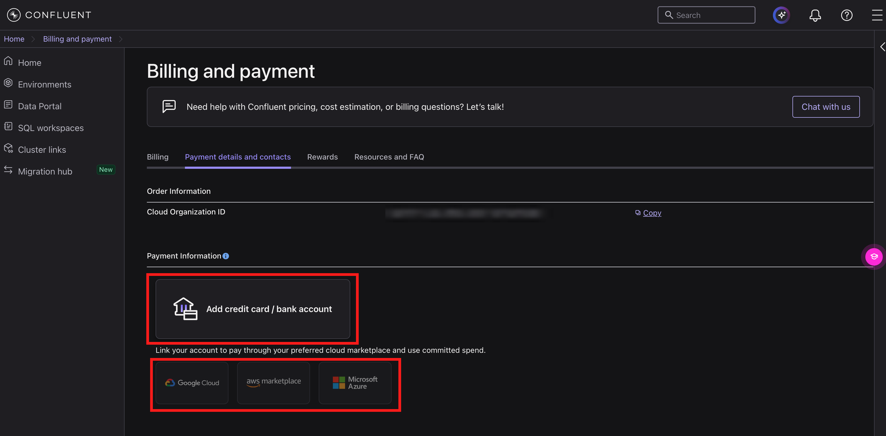
Task: Select Payment details and contacts tab
Action: click(x=238, y=157)
